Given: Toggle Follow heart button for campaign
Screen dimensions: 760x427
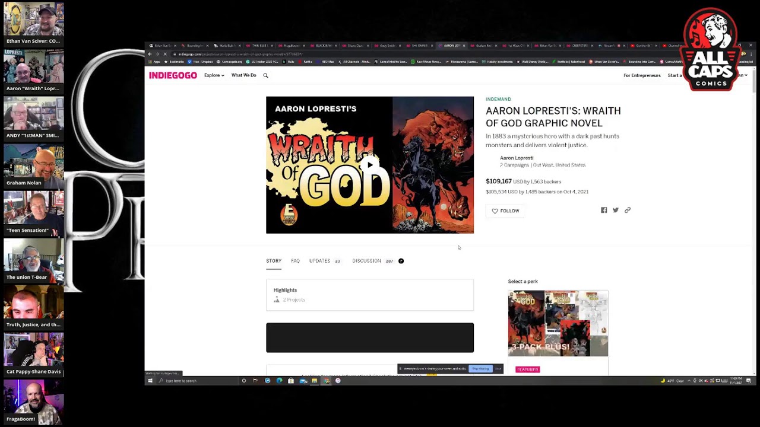Looking at the screenshot, I should [x=505, y=211].
